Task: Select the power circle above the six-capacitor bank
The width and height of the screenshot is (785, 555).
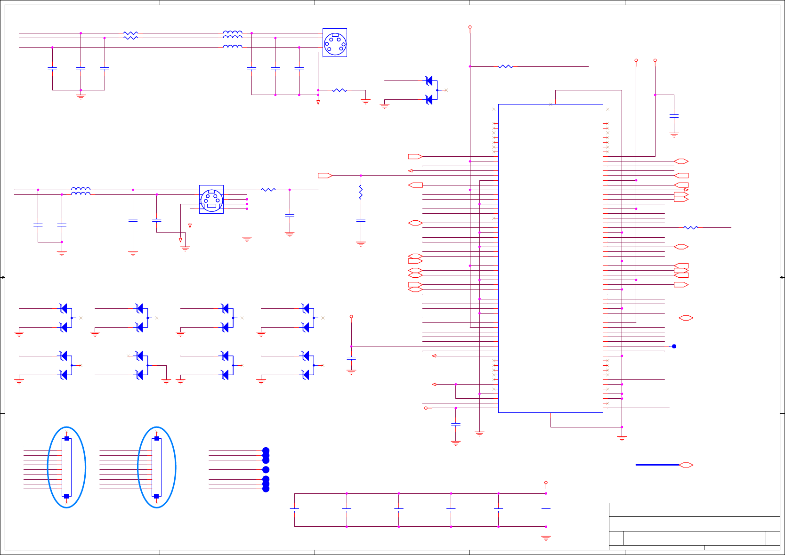Action: [x=546, y=483]
